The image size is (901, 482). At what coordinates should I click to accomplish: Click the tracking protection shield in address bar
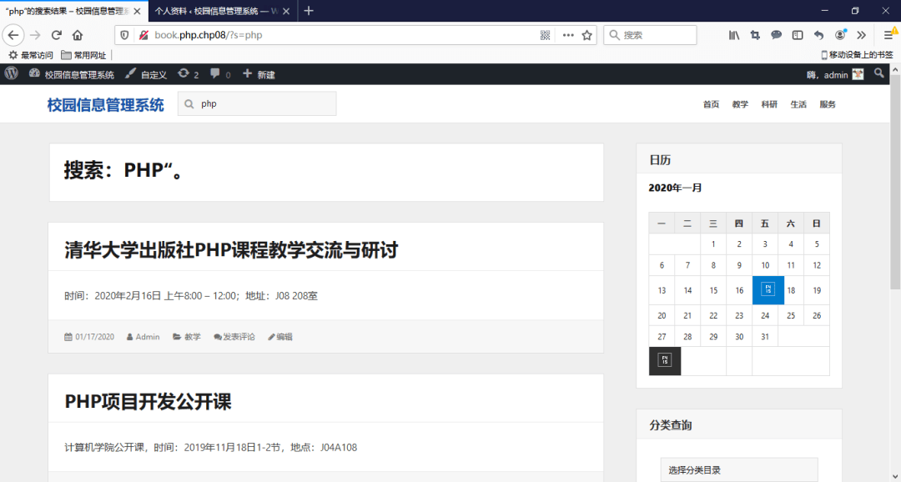click(x=125, y=35)
